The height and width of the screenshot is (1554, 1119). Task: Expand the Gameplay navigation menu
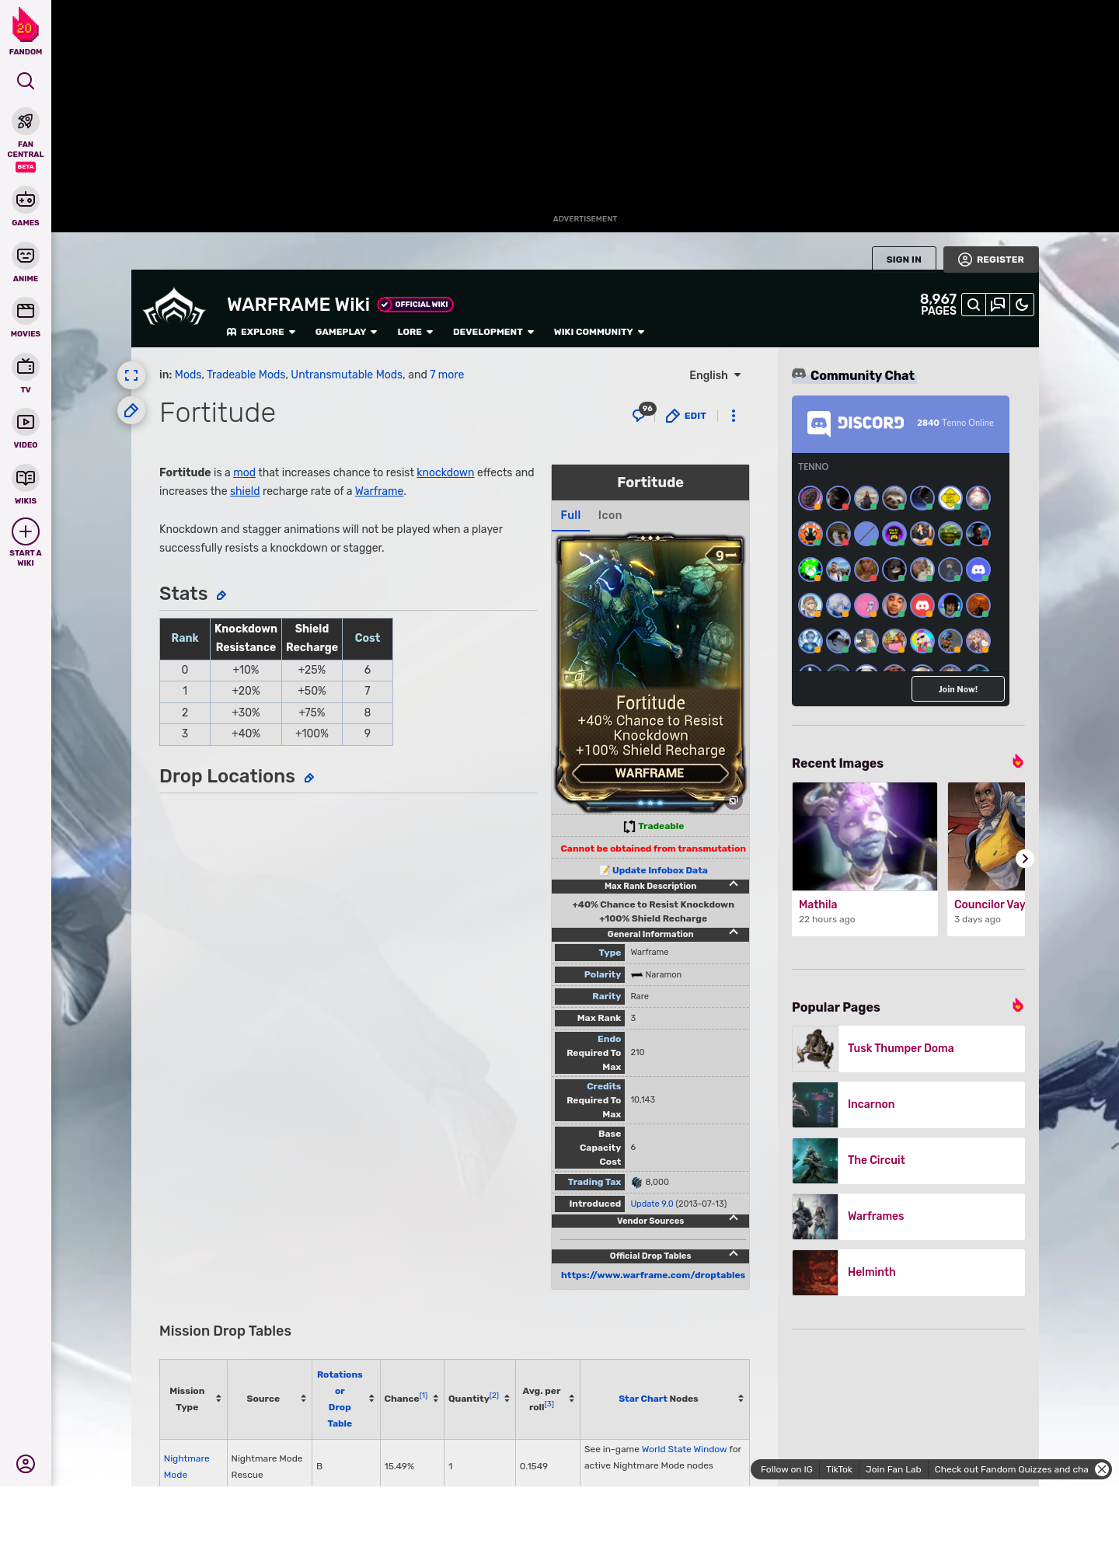346,332
